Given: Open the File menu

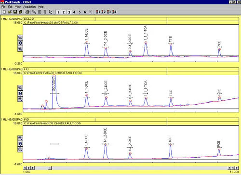Looking at the screenshot, I should point(3,7).
